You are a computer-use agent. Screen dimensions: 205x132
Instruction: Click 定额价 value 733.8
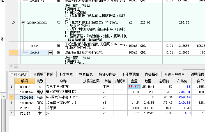[164, 92]
